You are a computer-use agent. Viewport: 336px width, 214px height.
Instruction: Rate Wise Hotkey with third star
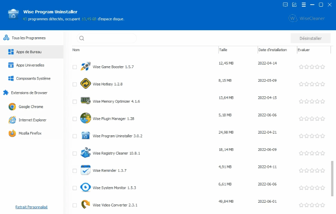(312, 84)
